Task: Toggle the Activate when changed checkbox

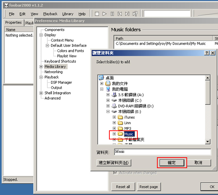Action: [x=115, y=172]
